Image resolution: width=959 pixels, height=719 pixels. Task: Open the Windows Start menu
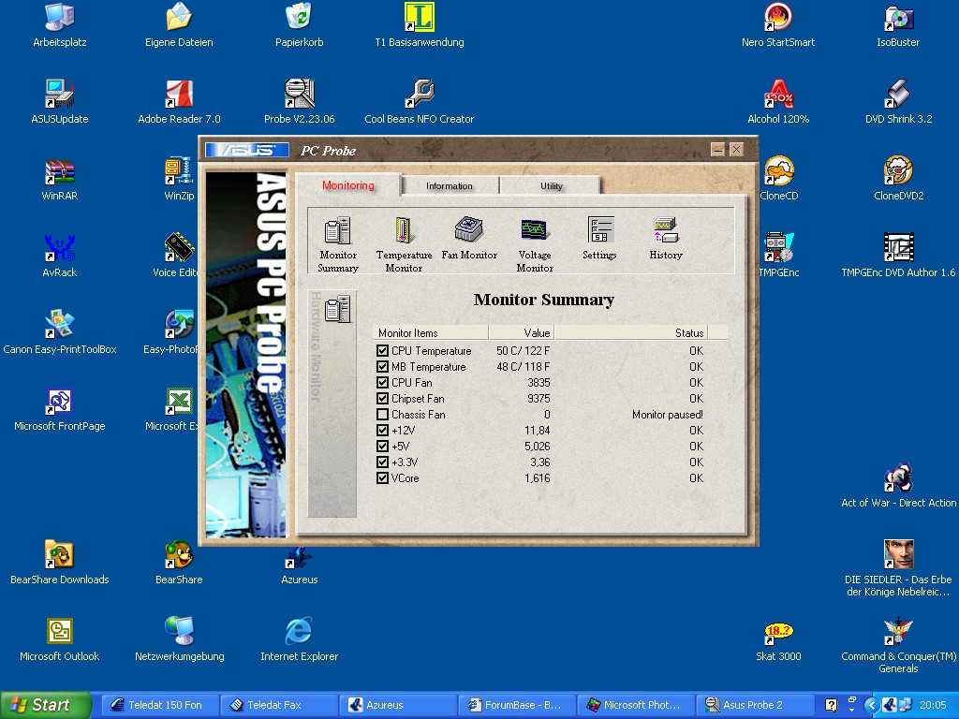[46, 705]
